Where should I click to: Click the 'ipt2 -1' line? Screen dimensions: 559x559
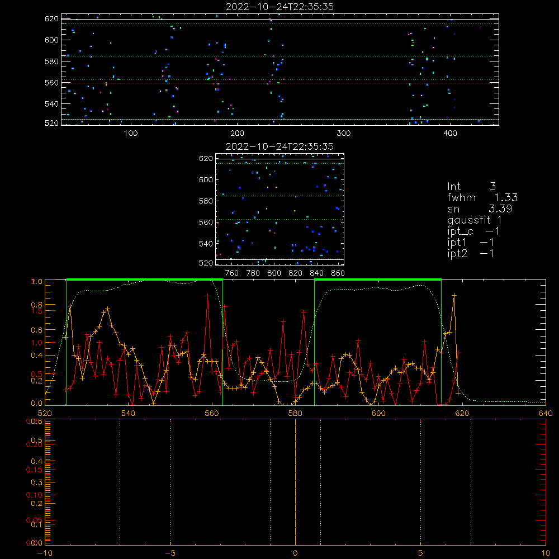click(x=471, y=253)
